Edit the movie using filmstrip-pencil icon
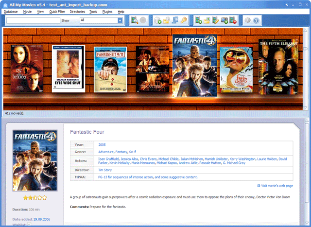Screen dimensions: 311x227 pos(215,20)
